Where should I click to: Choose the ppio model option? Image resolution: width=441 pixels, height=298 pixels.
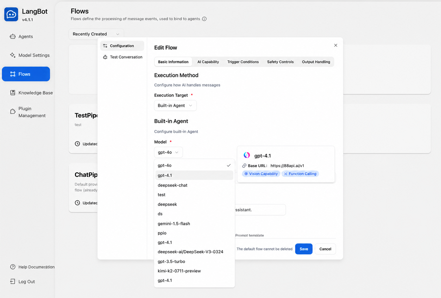point(194,233)
